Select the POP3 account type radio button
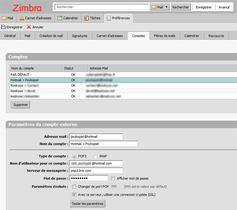 coord(74,156)
